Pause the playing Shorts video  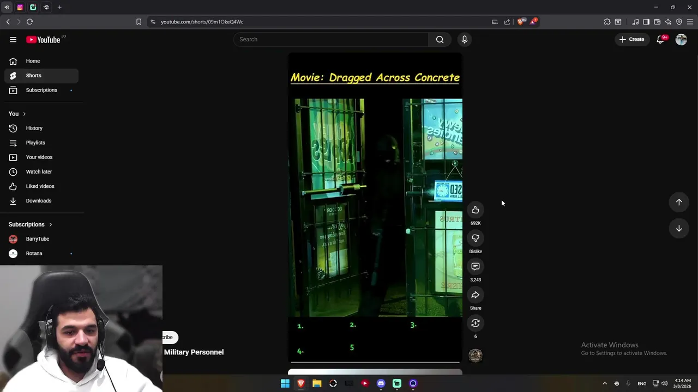pyautogui.click(x=375, y=207)
